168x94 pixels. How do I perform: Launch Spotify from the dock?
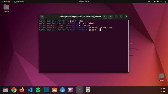pyautogui.click(x=38, y=90)
